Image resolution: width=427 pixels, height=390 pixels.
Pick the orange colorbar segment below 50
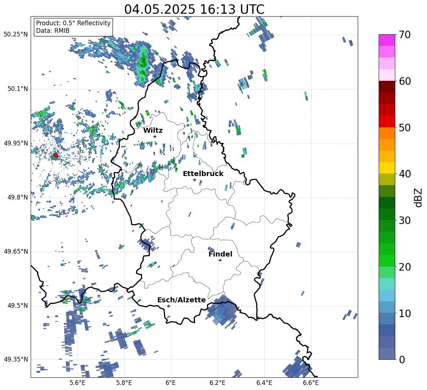click(387, 133)
